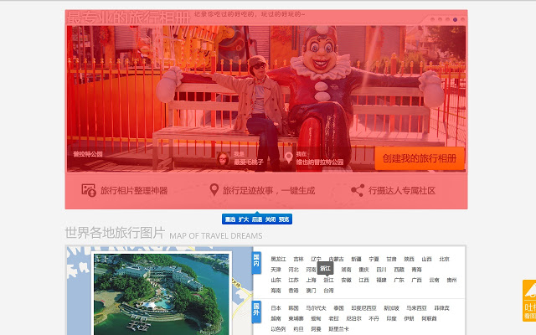
Task: Click the 安徽 province link
Action: pyautogui.click(x=346, y=280)
